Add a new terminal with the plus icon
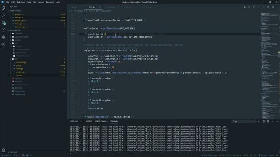 click(259, 121)
